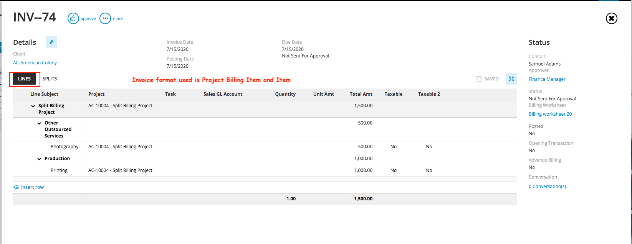
Task: Click the Other Outsourced Services 500.00 subtotal
Action: (x=365, y=123)
